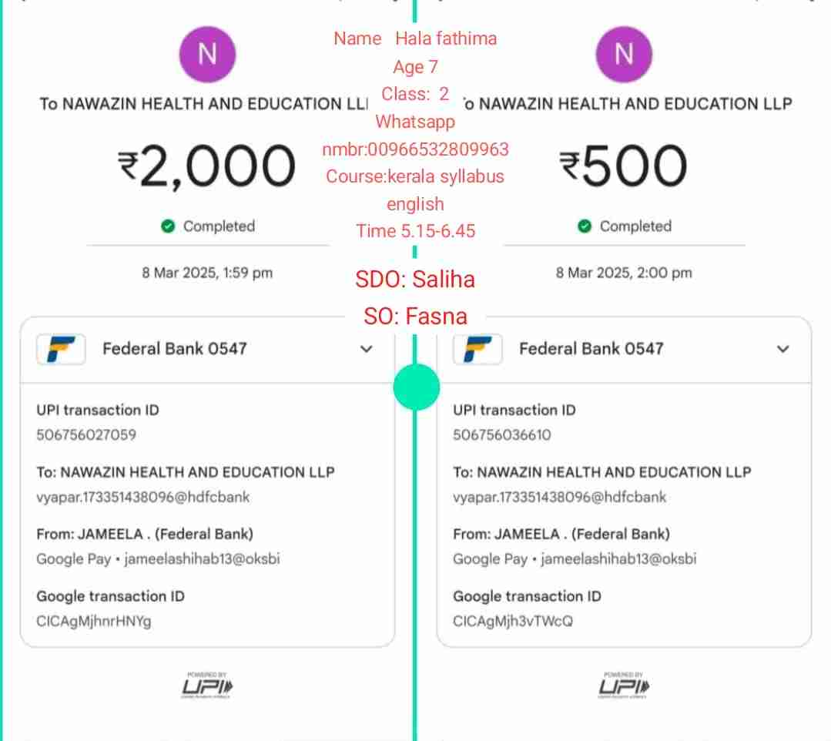Expand the right Federal Bank 0547 chevron
Viewport: 831px width, 741px height.
(x=783, y=349)
